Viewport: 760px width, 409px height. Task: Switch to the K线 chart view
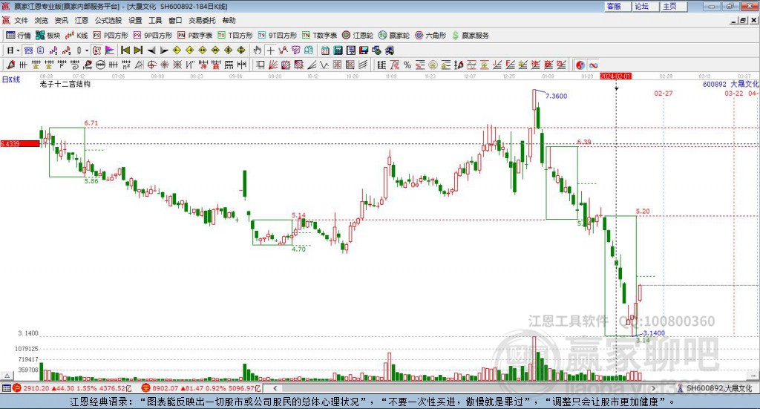click(76, 36)
